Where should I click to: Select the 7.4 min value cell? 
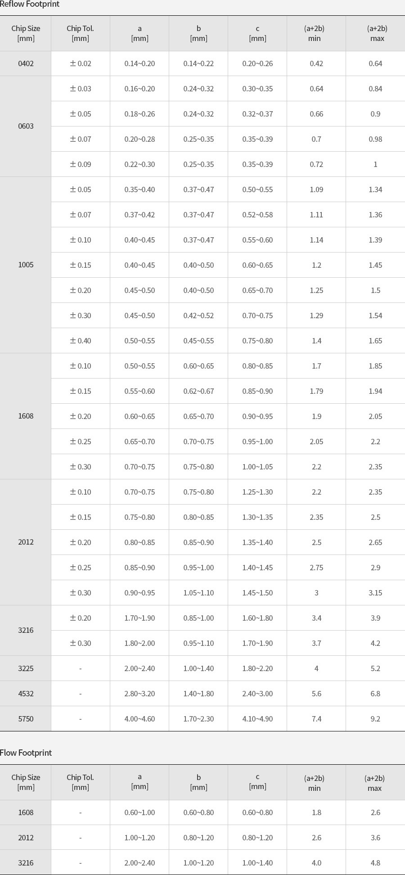pyautogui.click(x=316, y=719)
